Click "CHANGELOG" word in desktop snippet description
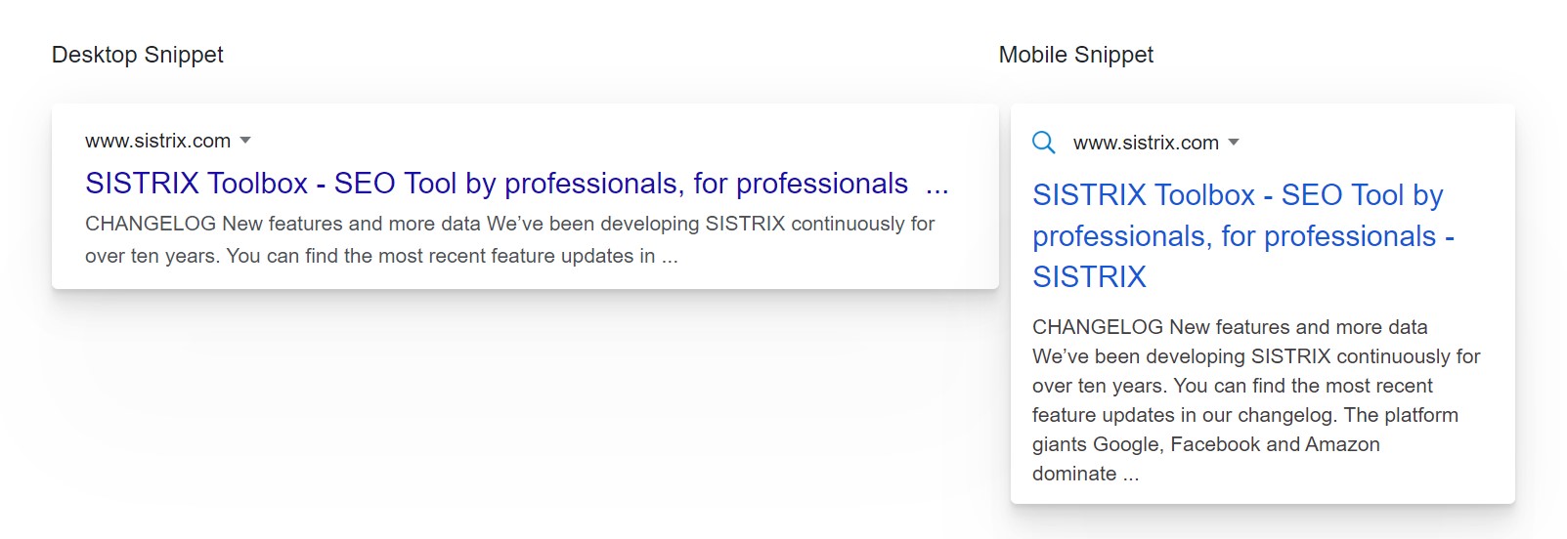 (x=150, y=224)
